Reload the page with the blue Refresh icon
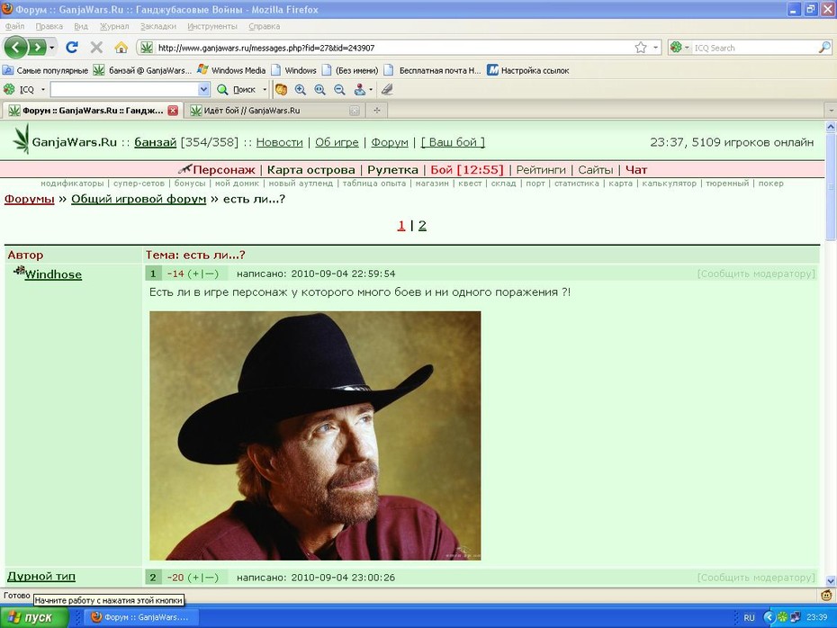The image size is (837, 628). point(71,48)
